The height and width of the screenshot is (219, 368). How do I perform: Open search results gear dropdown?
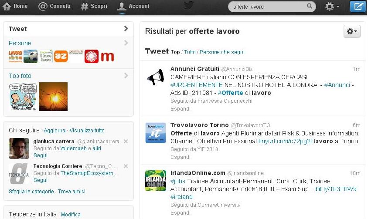[x=351, y=31]
